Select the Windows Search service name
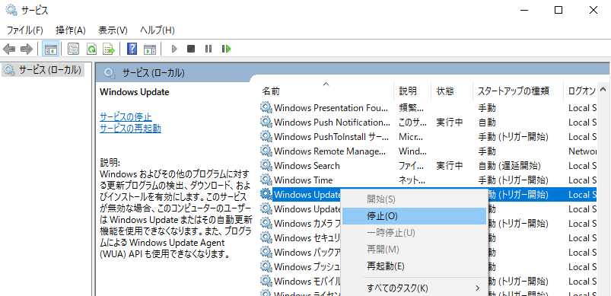The width and height of the screenshot is (611, 296). point(307,166)
